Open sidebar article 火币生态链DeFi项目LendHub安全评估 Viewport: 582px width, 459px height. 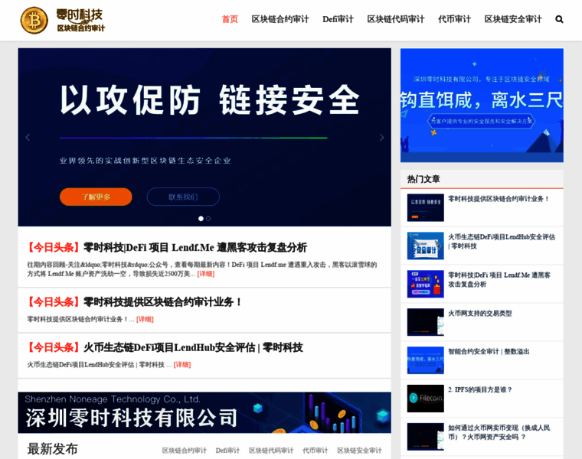click(x=502, y=242)
